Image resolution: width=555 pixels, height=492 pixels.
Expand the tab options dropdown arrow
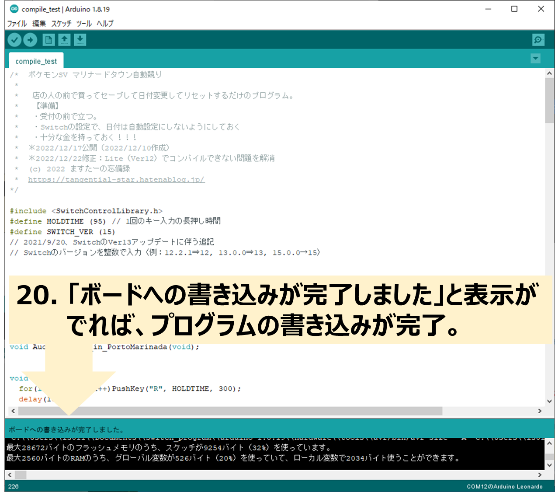535,59
